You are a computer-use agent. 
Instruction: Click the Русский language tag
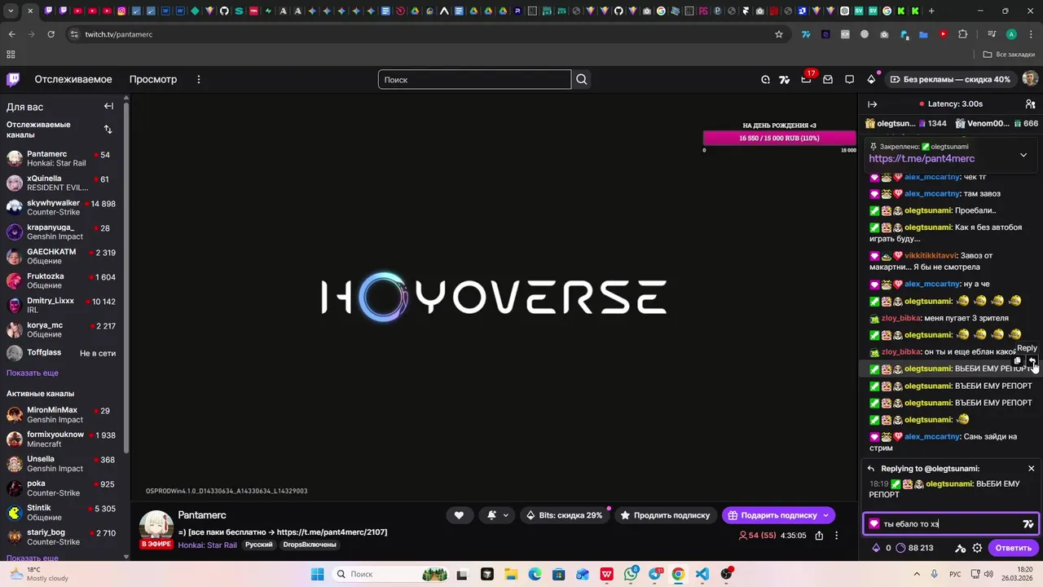coord(259,545)
